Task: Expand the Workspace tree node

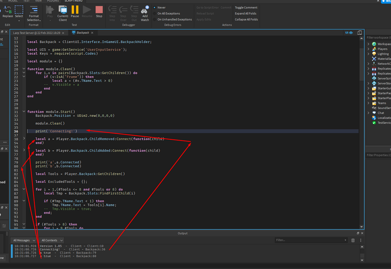Action: tap(369, 43)
